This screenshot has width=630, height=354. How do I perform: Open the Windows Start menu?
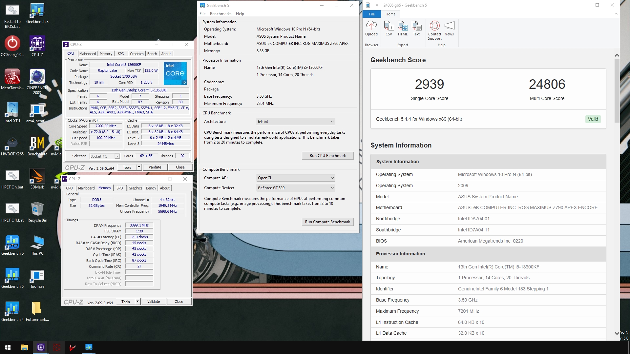click(8, 347)
